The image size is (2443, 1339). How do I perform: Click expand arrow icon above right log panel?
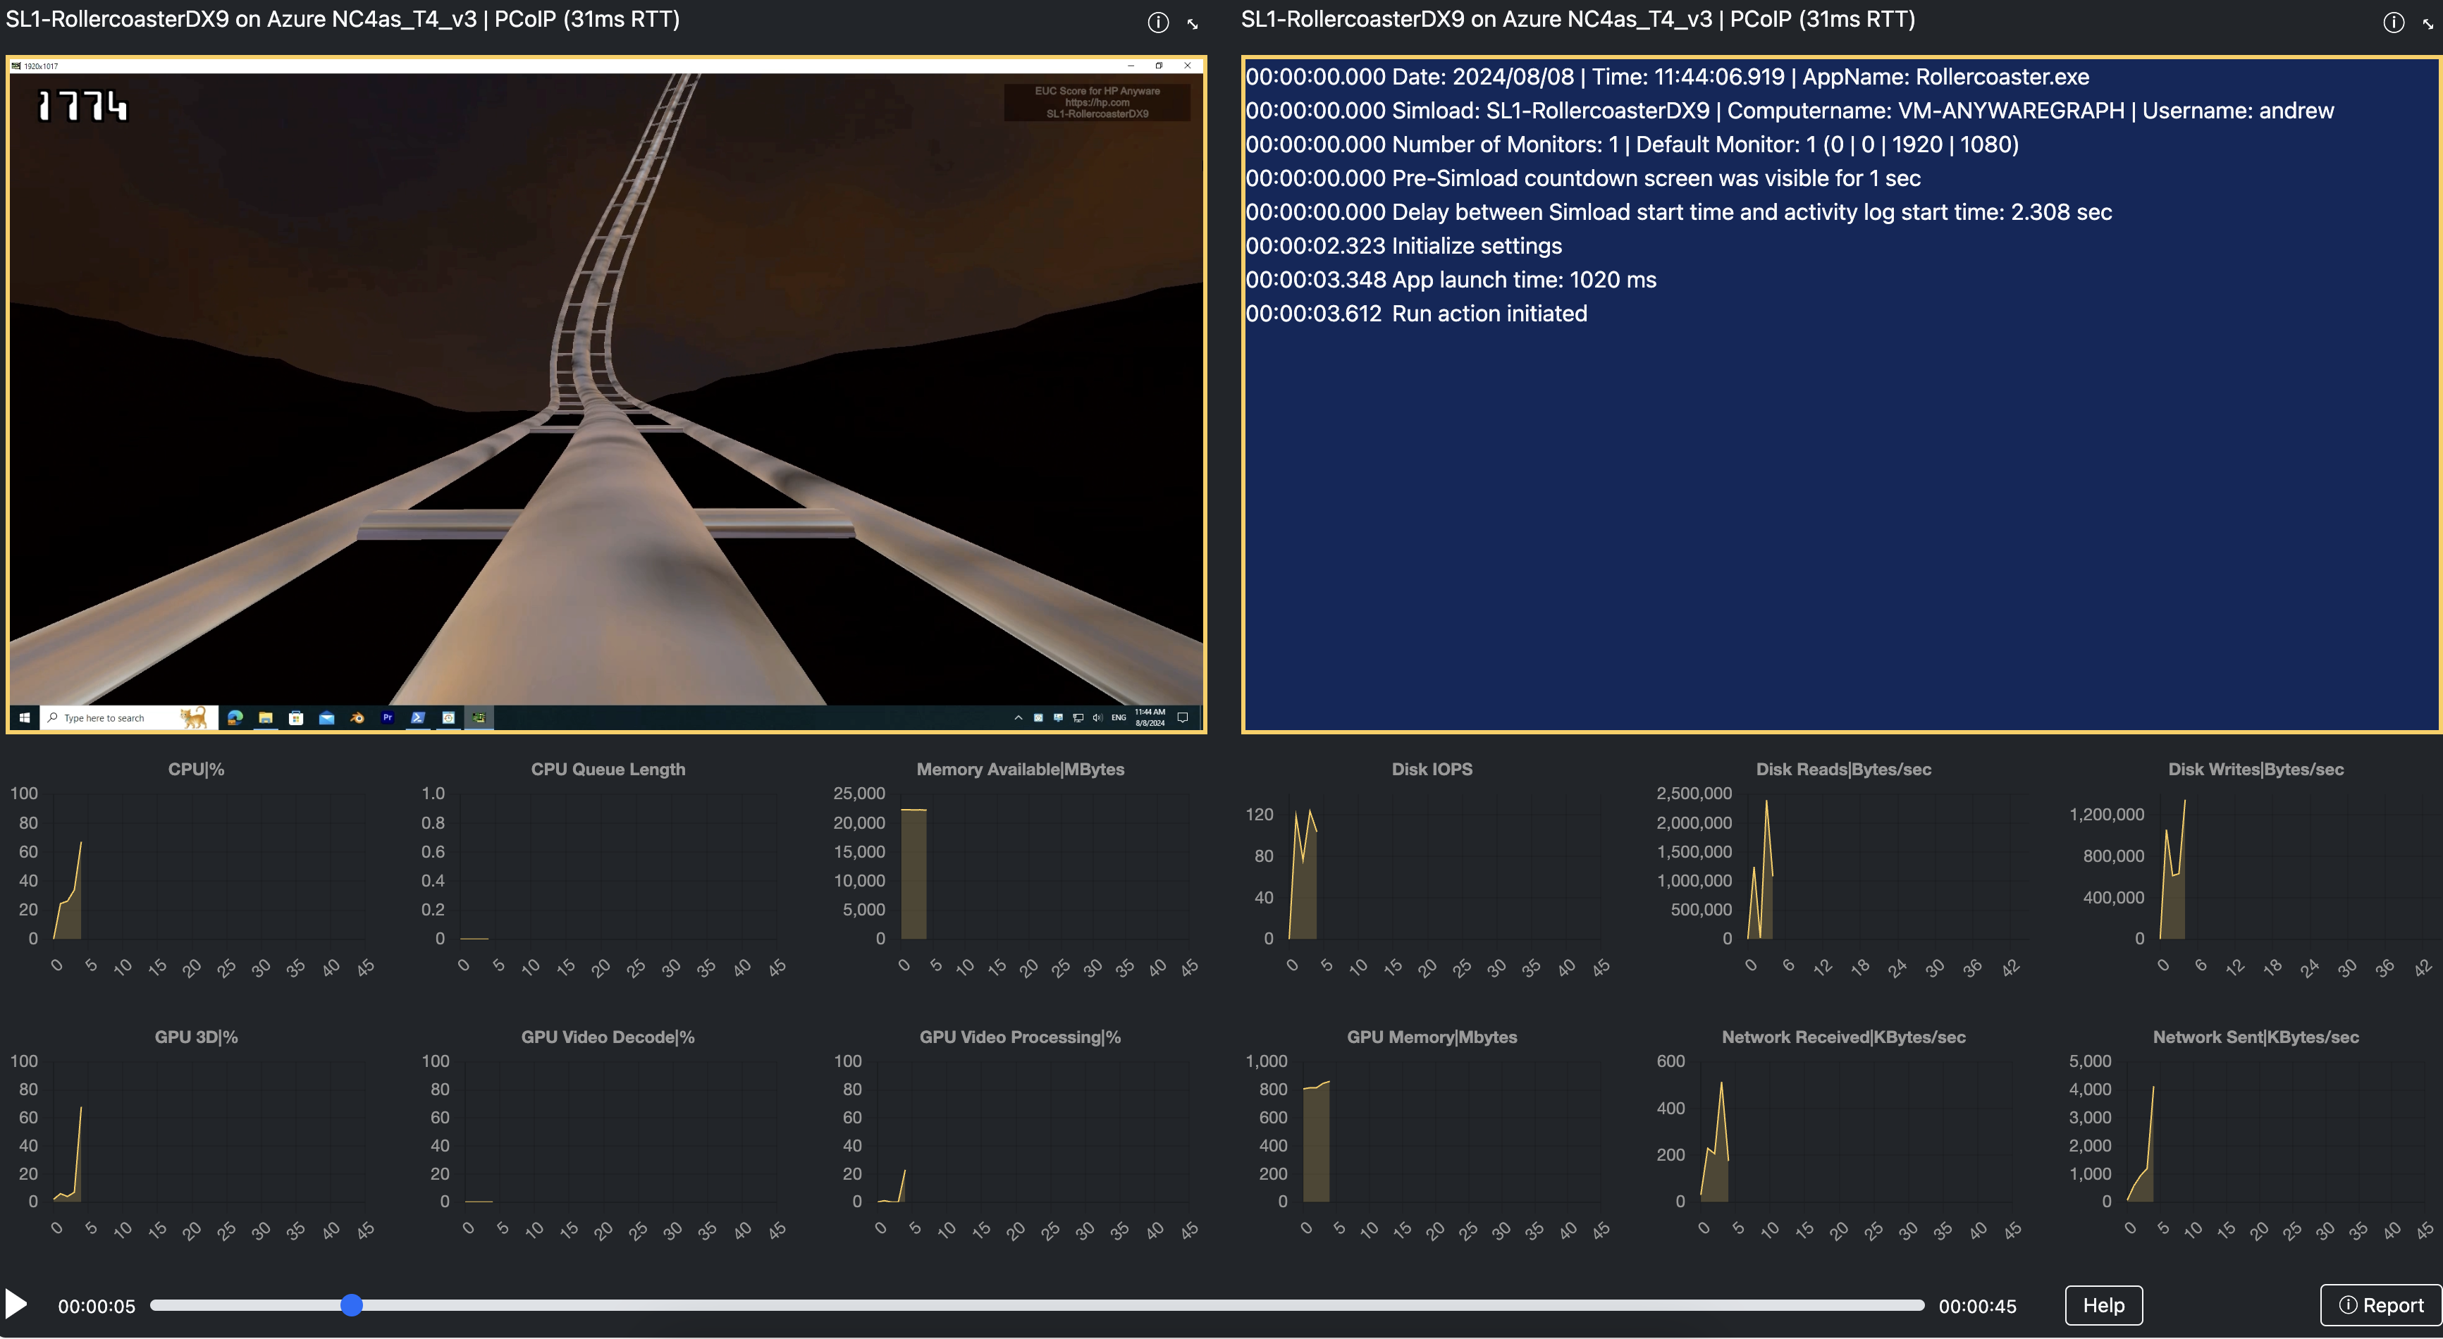[x=2429, y=24]
